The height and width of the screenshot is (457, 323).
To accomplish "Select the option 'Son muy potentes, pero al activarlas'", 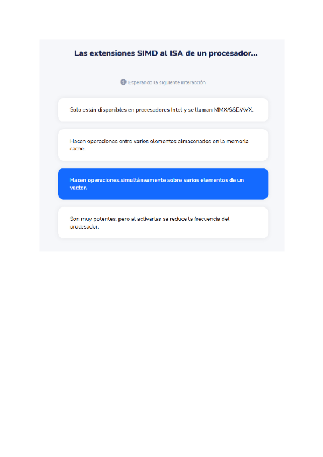I will tap(163, 223).
